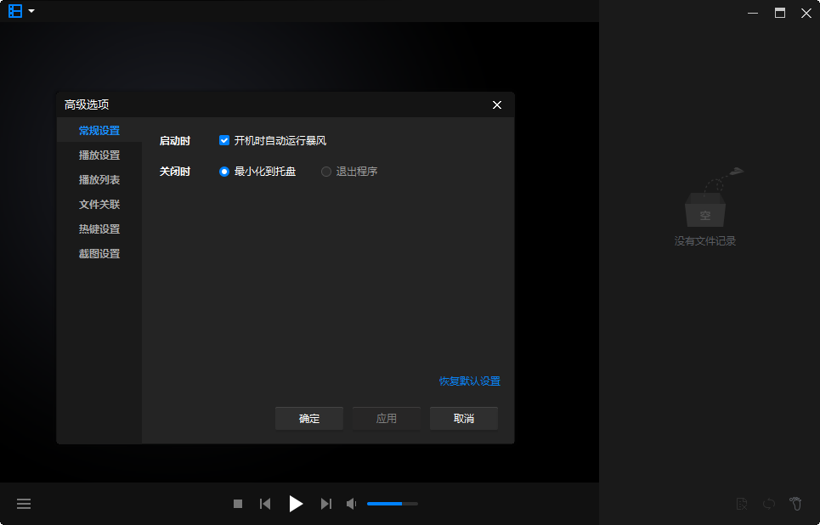Skip to the previous track
This screenshot has height=525, width=820.
click(265, 504)
